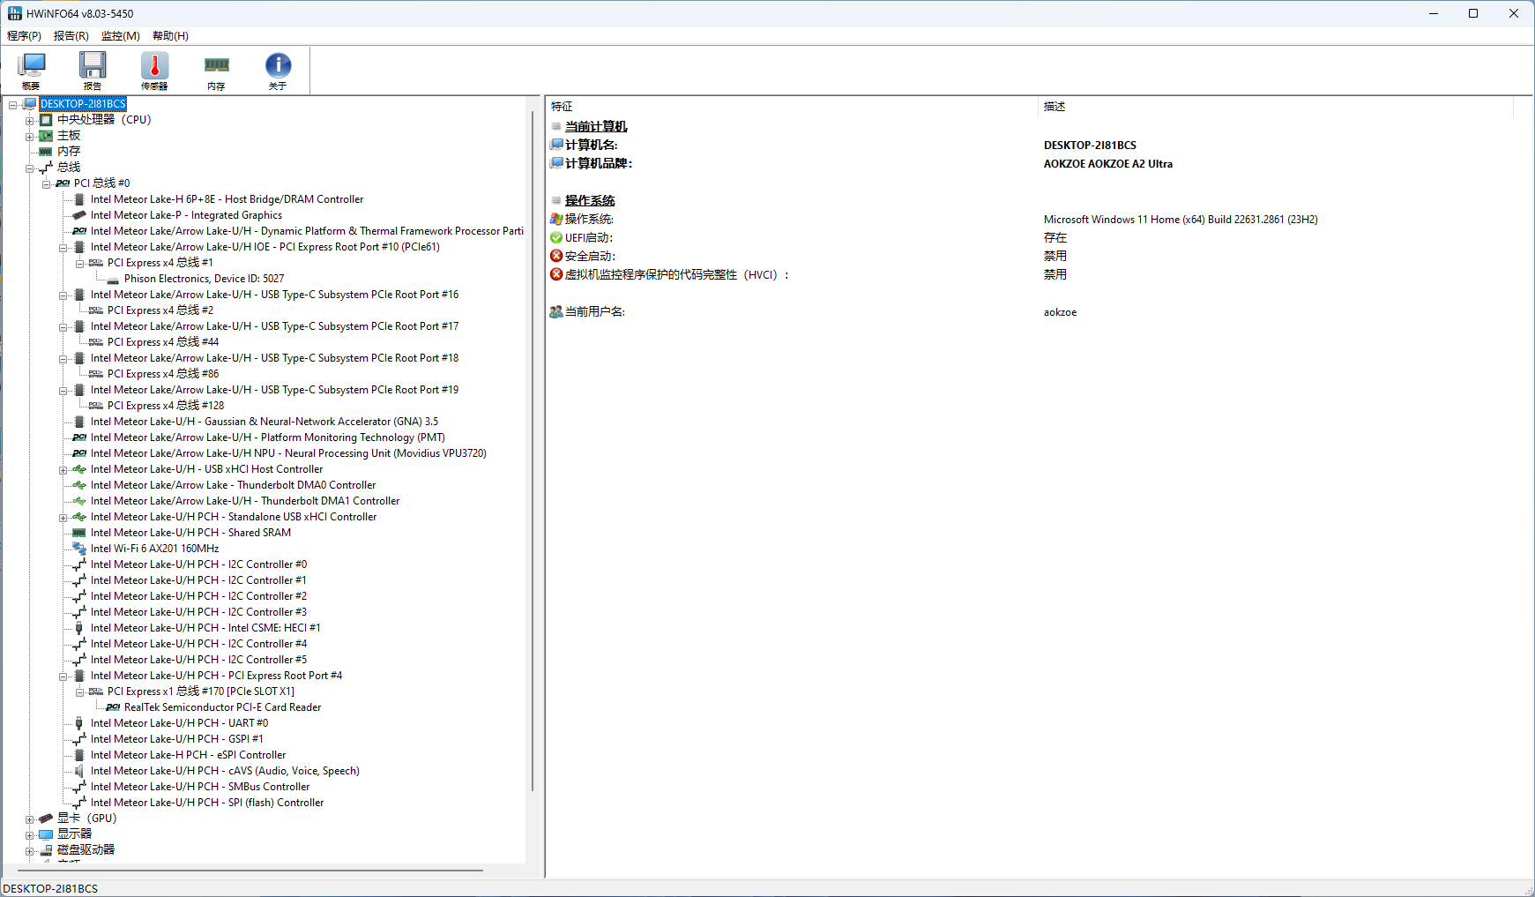The width and height of the screenshot is (1535, 897).
Task: Open the 报告(R) menu
Action: (x=71, y=36)
